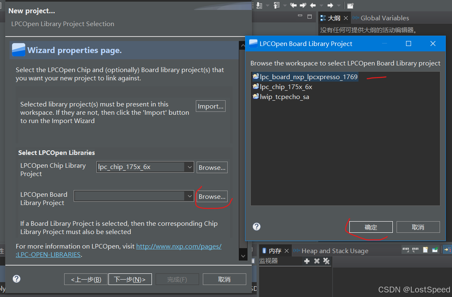
Task: Open the Back history dropdown arrow
Action: 322,5
